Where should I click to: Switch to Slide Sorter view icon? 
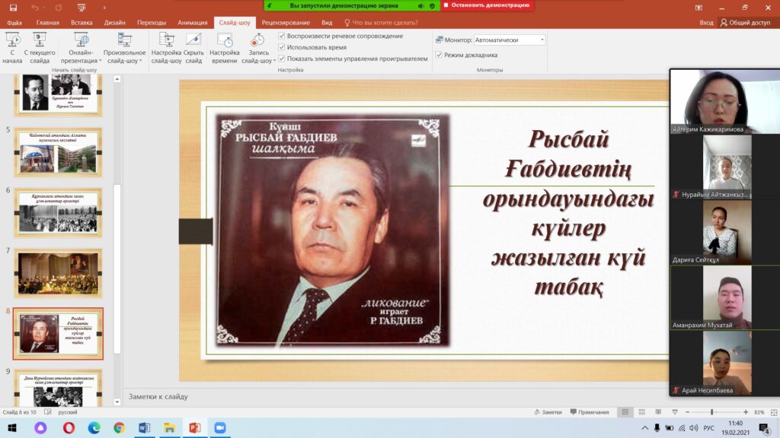point(641,412)
